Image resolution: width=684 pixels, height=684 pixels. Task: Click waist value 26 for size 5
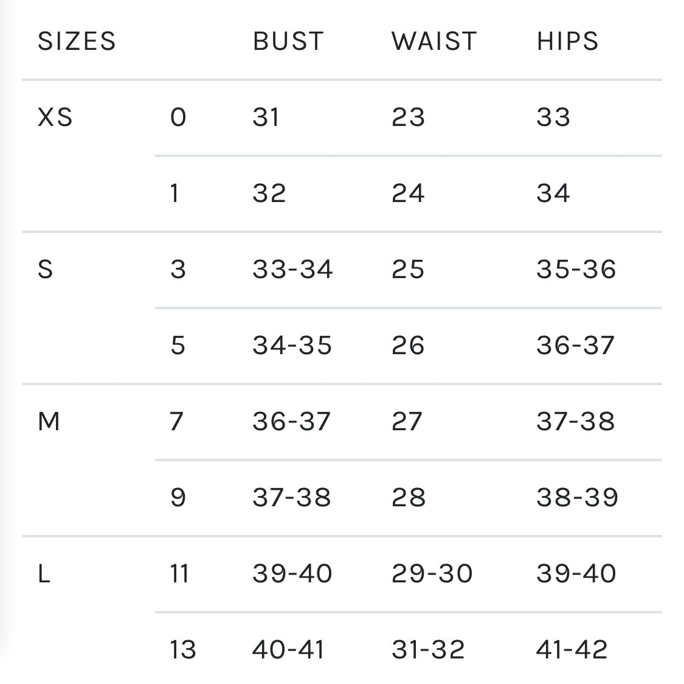[408, 345]
